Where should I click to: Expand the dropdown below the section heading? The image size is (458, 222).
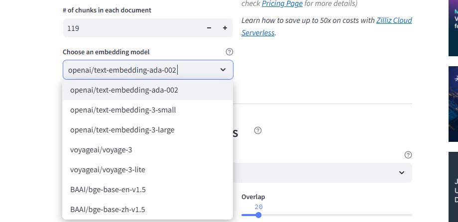tap(401, 173)
